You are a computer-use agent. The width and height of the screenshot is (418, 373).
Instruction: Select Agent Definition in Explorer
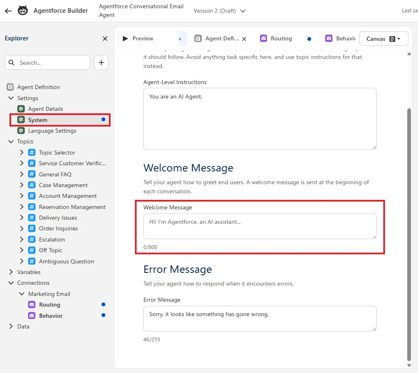point(39,87)
